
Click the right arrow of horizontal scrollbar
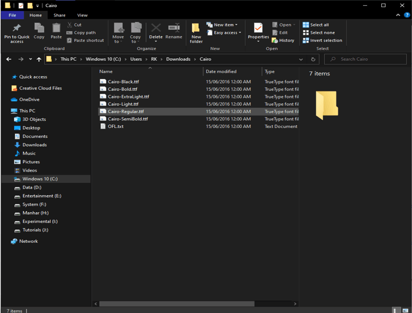point(295,304)
